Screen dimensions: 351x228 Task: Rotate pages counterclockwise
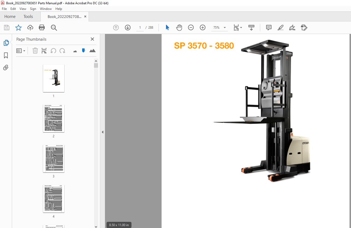(x=53, y=51)
